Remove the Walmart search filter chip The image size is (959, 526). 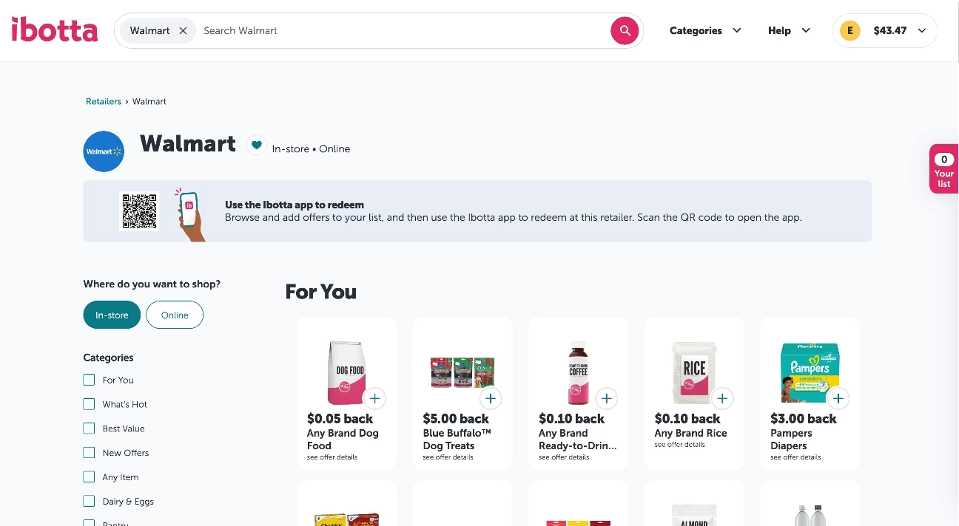(183, 31)
